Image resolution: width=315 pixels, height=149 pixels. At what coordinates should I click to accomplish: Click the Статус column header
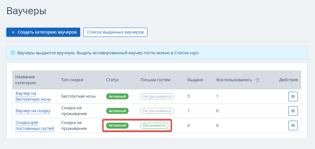pos(112,80)
